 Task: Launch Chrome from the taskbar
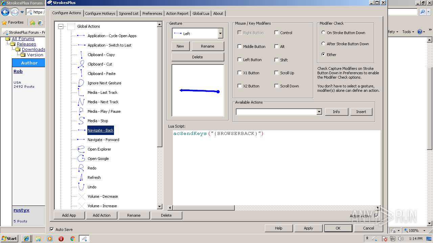click(x=72, y=239)
